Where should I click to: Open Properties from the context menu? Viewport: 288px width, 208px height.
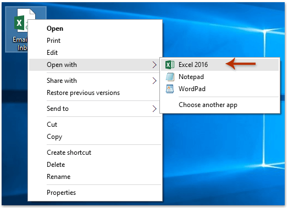(95, 193)
